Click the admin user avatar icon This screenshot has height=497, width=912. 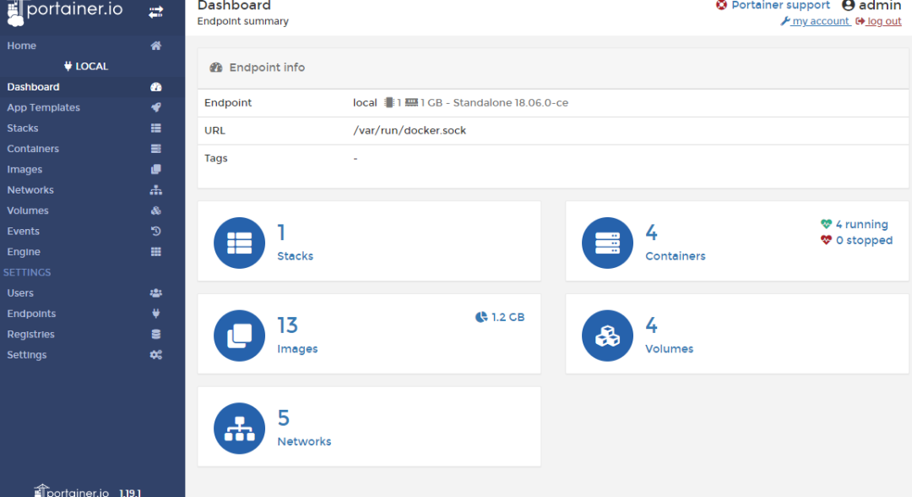[x=848, y=5]
